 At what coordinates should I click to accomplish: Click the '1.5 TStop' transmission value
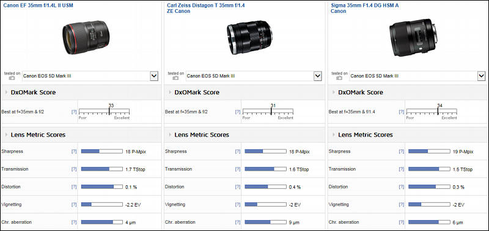[x=463, y=169]
